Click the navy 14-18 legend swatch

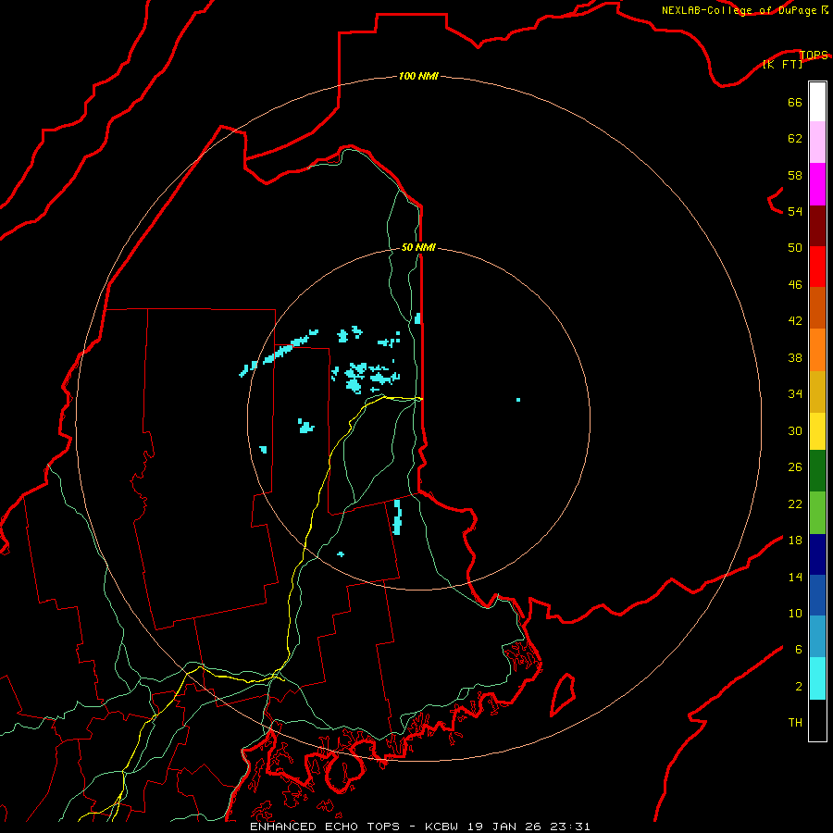click(x=817, y=554)
